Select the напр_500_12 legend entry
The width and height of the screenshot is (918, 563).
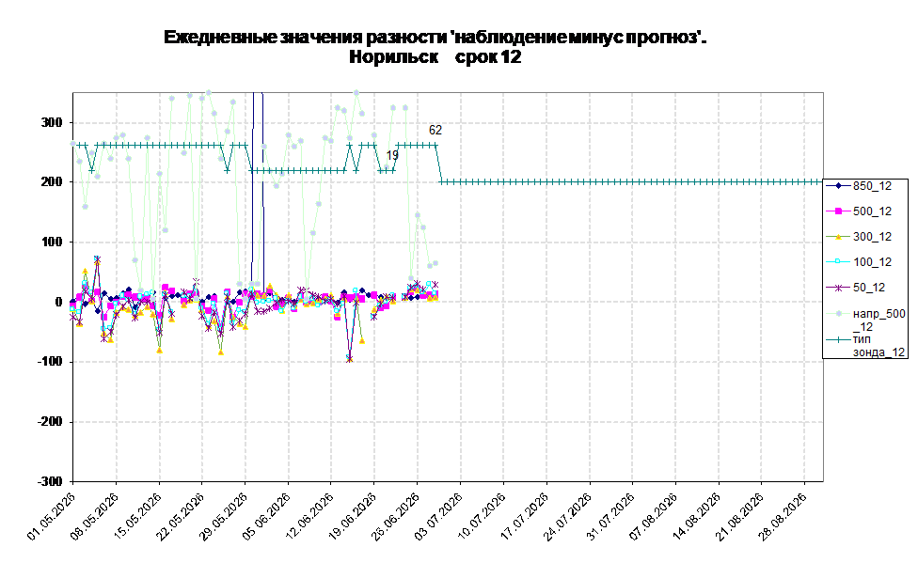[x=865, y=320]
